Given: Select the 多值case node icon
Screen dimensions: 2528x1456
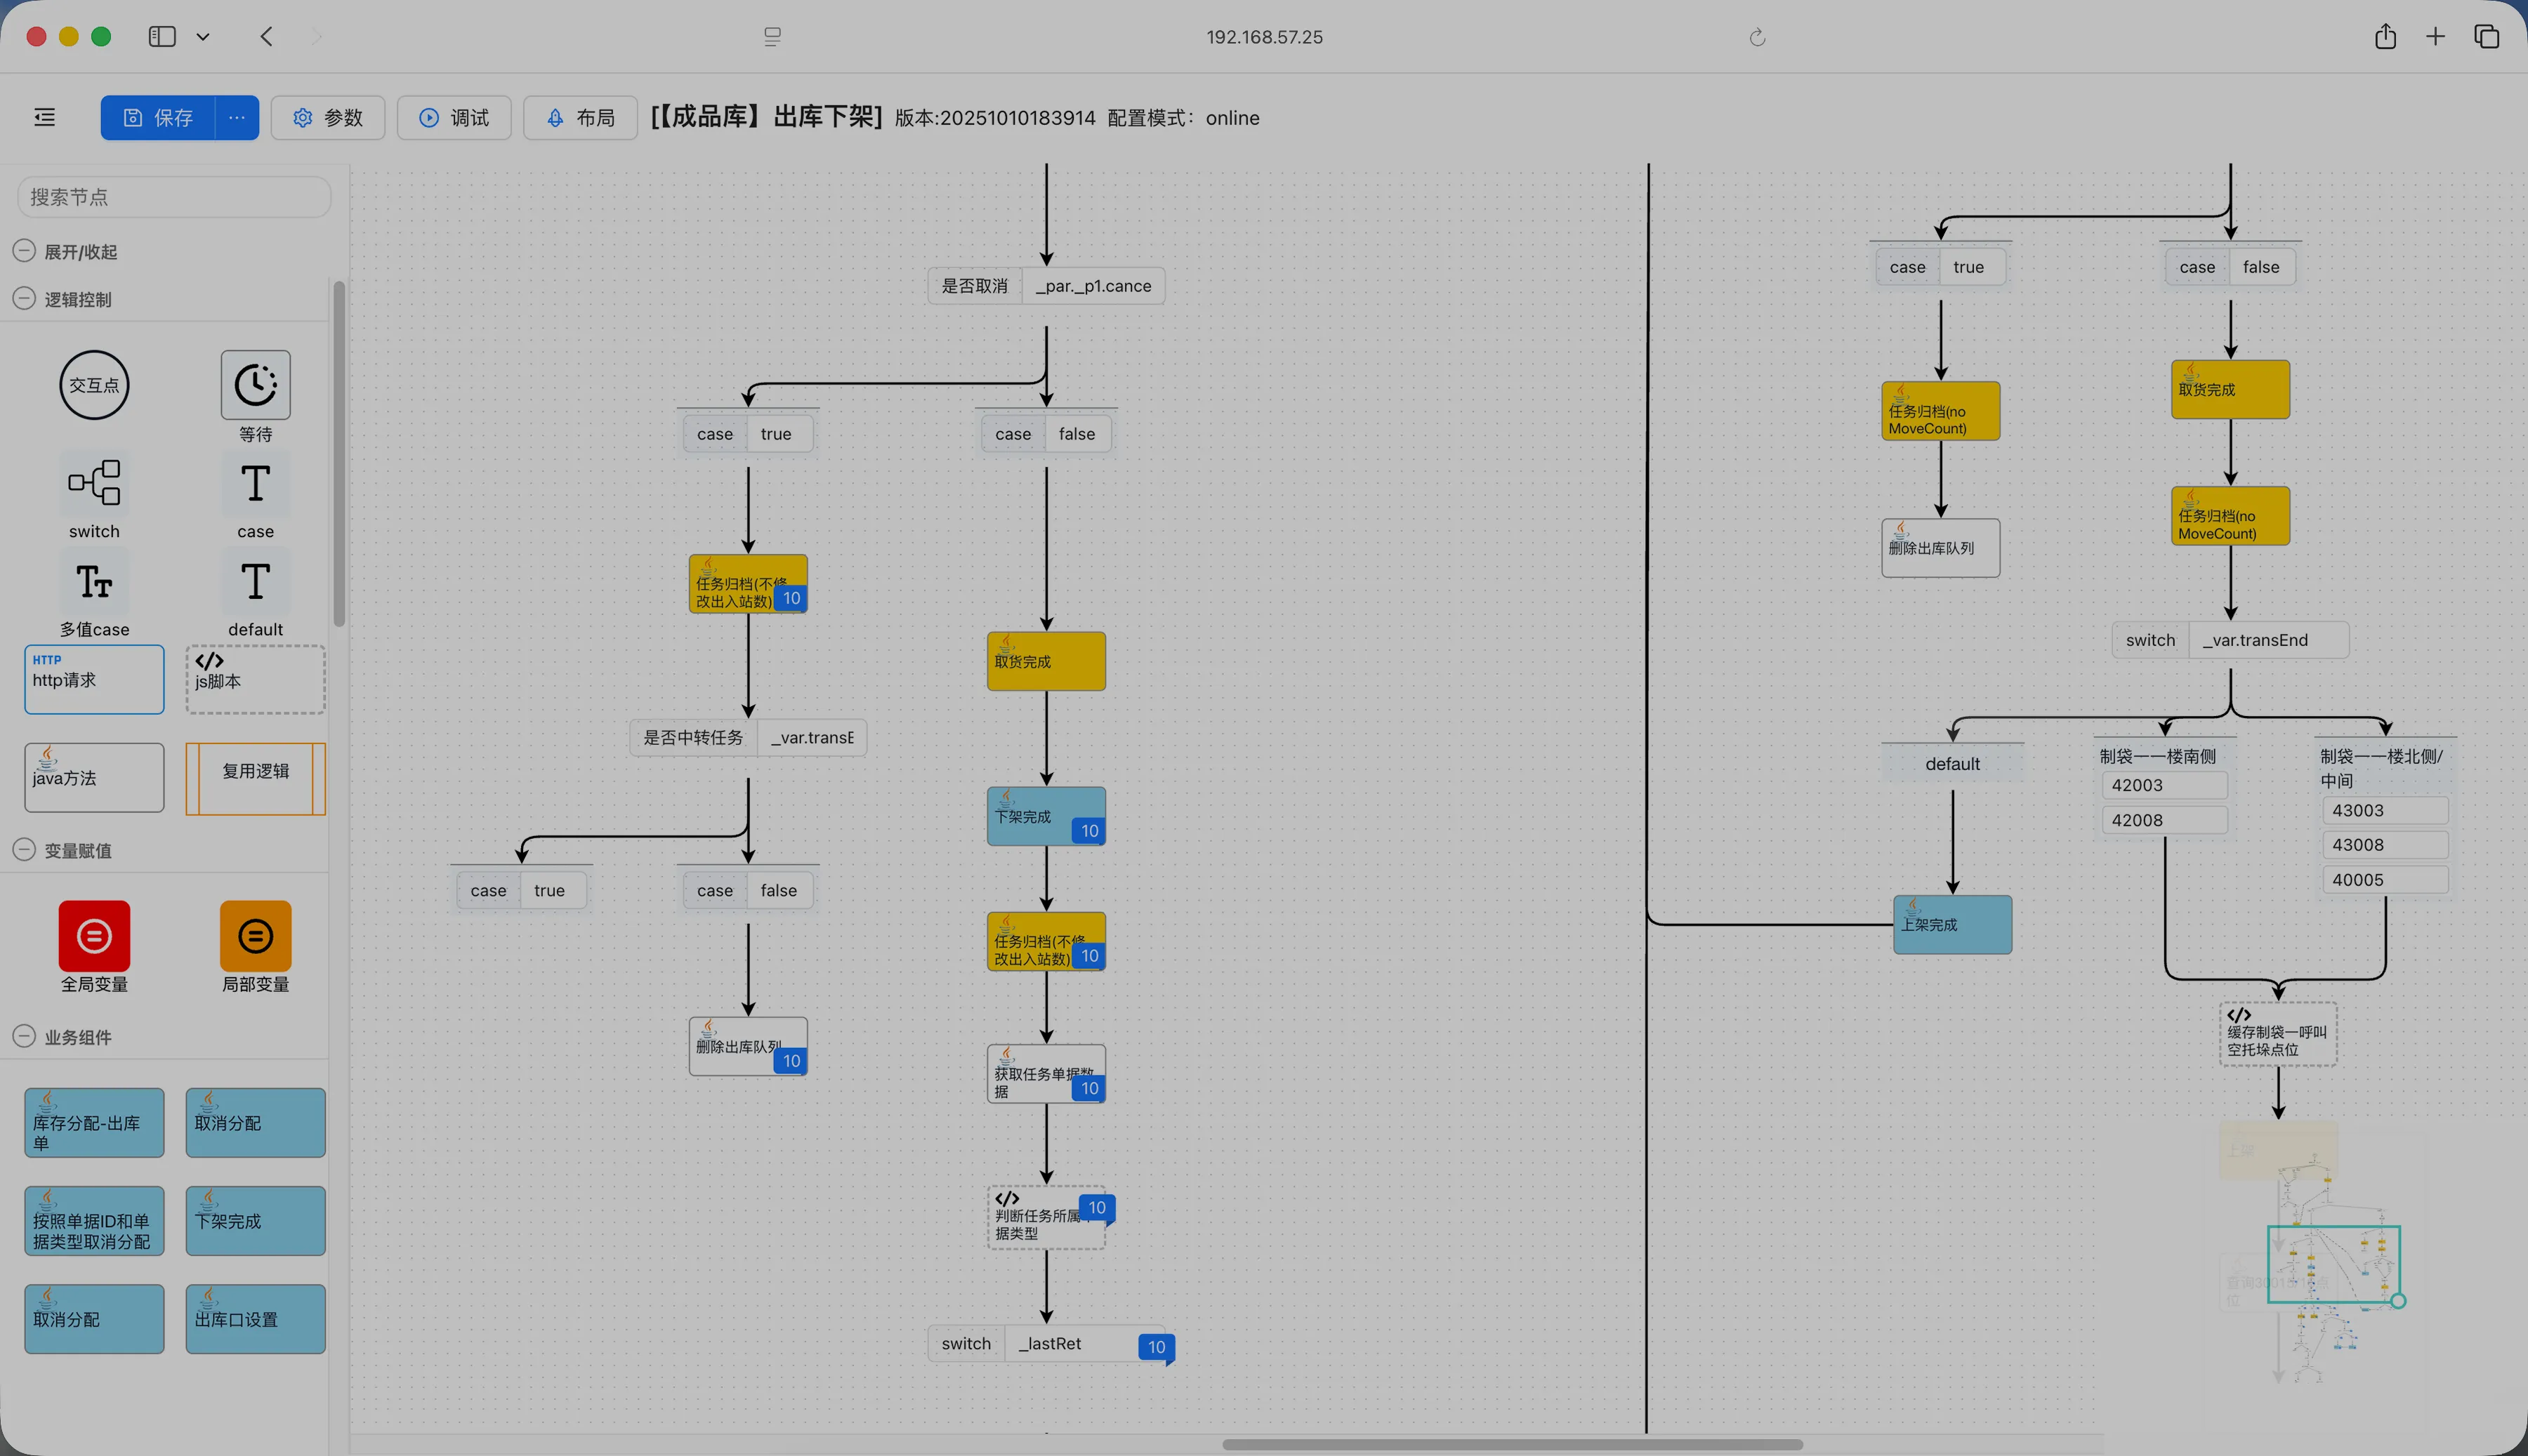Looking at the screenshot, I should 94,581.
